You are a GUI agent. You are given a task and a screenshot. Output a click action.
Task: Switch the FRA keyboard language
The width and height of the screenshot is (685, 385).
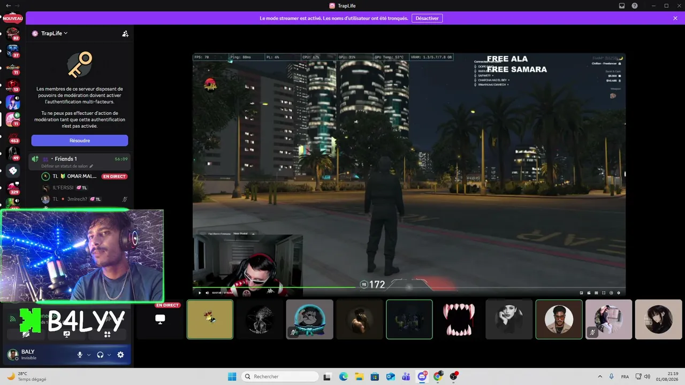[625, 376]
